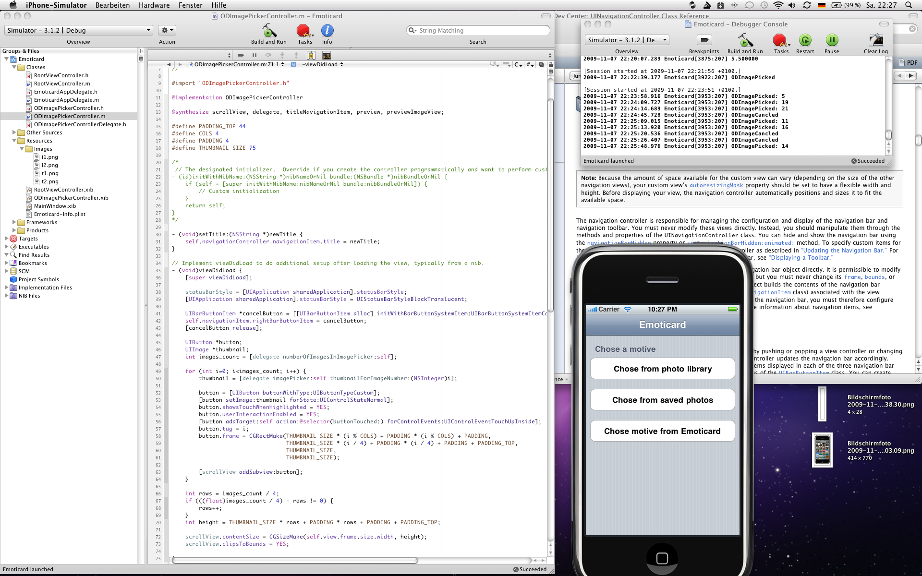922x576 pixels.
Task: Restart the debug session in console
Action: (805, 41)
